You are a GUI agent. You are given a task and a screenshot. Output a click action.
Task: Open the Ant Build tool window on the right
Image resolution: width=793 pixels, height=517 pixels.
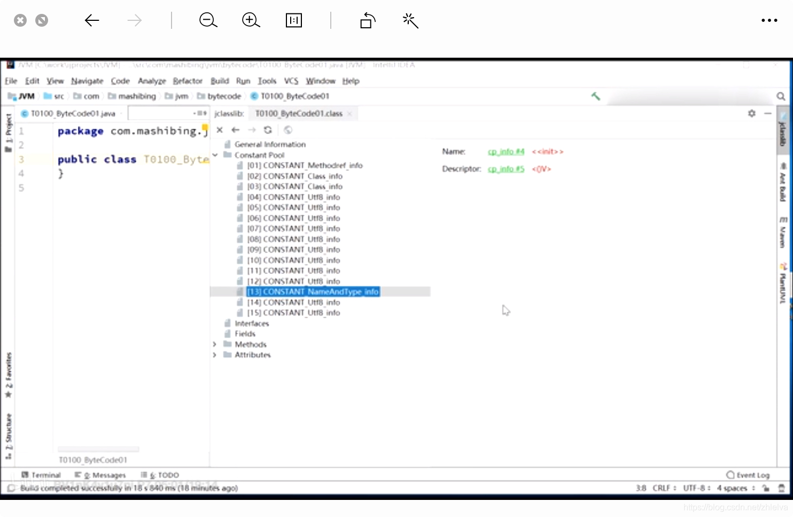click(783, 182)
